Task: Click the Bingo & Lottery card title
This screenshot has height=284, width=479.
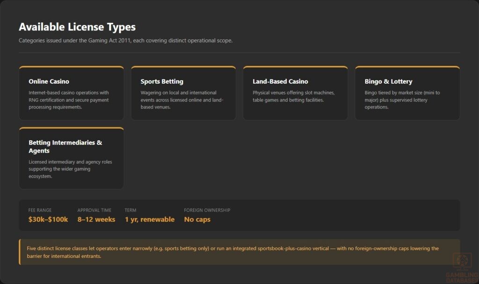Action: click(x=388, y=81)
